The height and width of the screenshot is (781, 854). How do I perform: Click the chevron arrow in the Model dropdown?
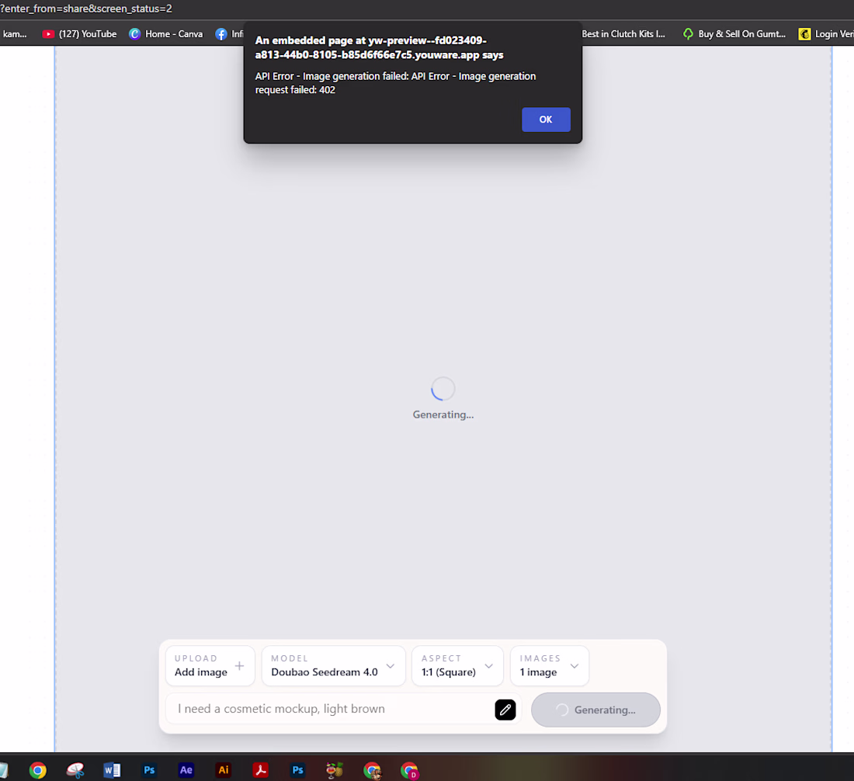pyautogui.click(x=390, y=665)
